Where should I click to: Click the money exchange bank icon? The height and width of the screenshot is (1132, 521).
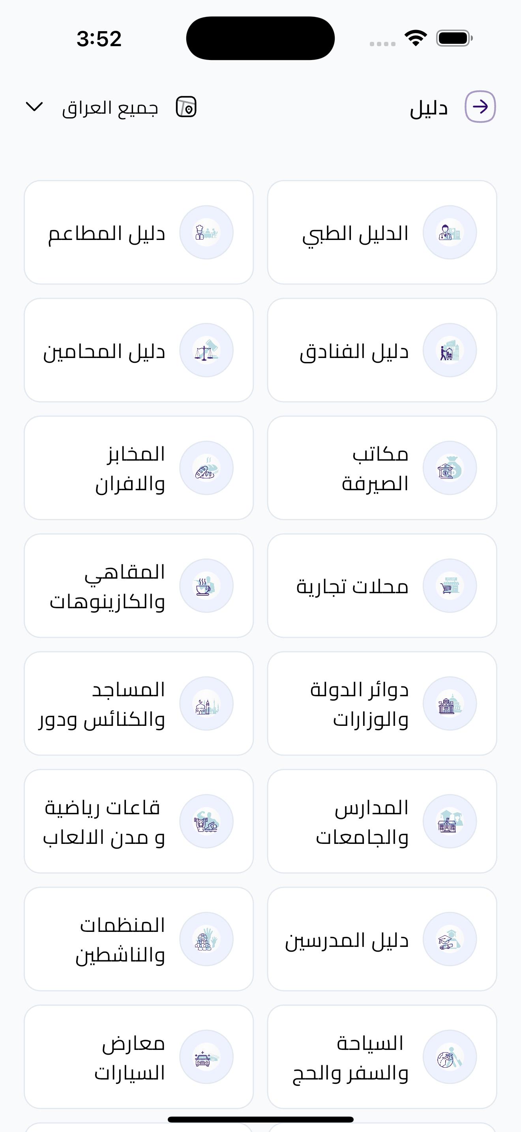pos(450,468)
